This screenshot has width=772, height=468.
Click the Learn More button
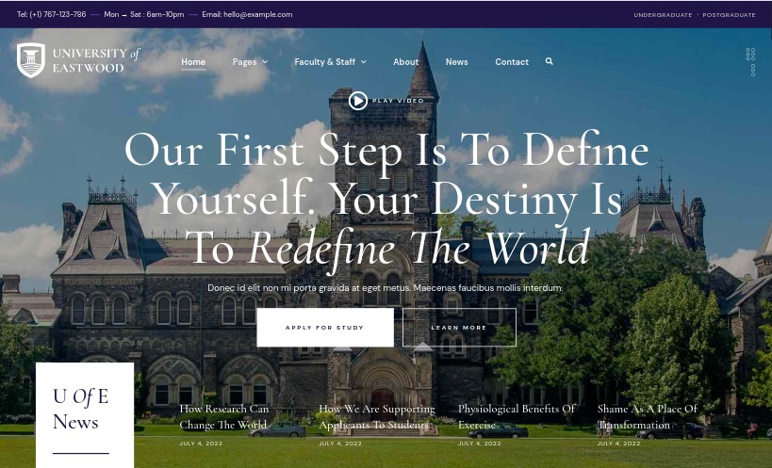pyautogui.click(x=459, y=328)
